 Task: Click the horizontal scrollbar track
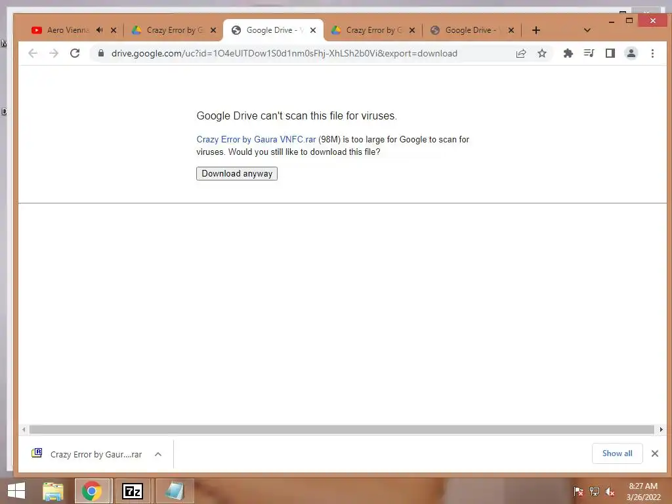341,429
